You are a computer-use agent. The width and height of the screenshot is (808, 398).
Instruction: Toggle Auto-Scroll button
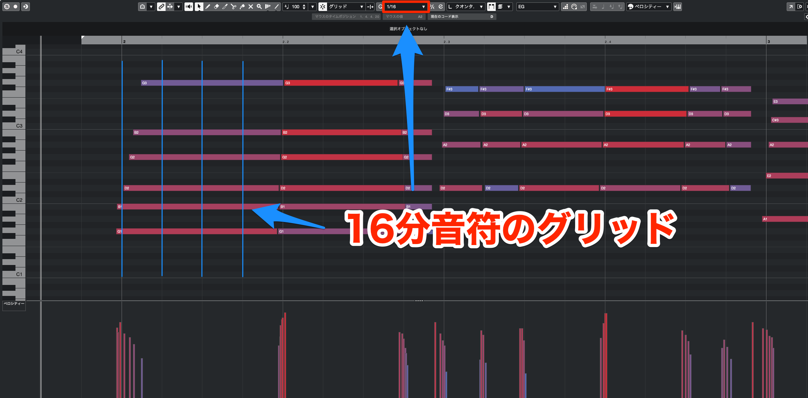point(170,7)
